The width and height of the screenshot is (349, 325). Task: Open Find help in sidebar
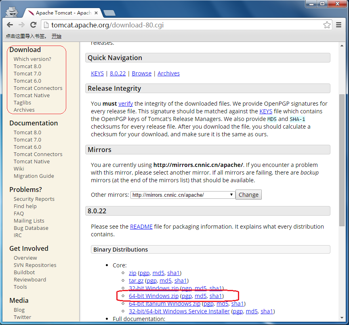click(25, 206)
